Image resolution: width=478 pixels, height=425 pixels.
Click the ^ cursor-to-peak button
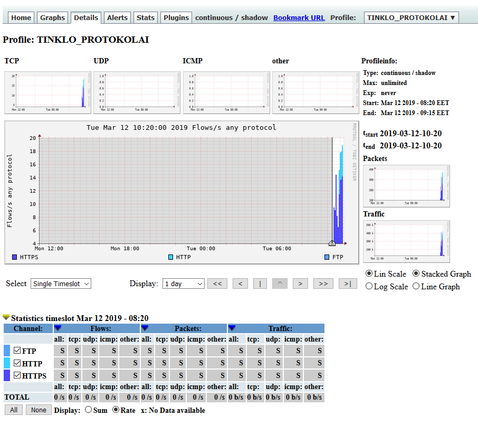tap(280, 284)
